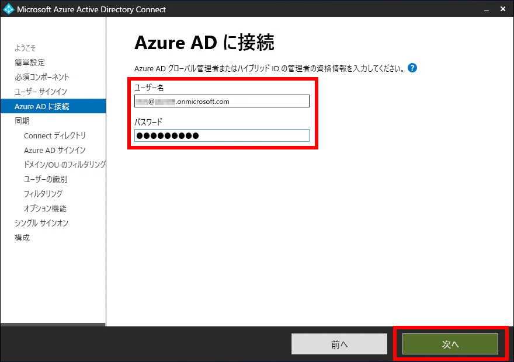Select the highlighted Azure AD に接続 step
The height and width of the screenshot is (362, 514).
pyautogui.click(x=42, y=106)
